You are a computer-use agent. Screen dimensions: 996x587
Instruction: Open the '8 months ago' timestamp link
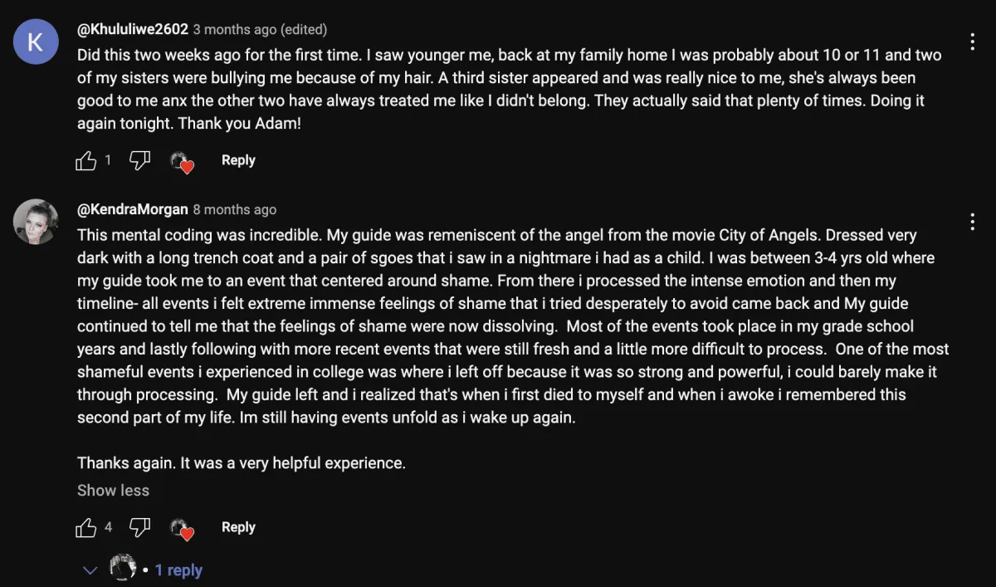pyautogui.click(x=235, y=209)
